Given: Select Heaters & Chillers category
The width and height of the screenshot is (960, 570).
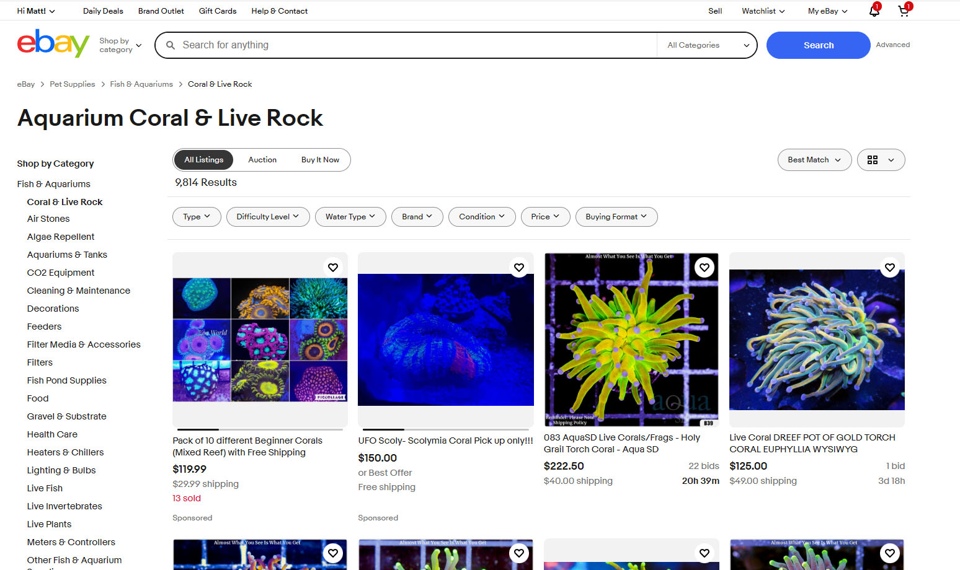Looking at the screenshot, I should 65,452.
